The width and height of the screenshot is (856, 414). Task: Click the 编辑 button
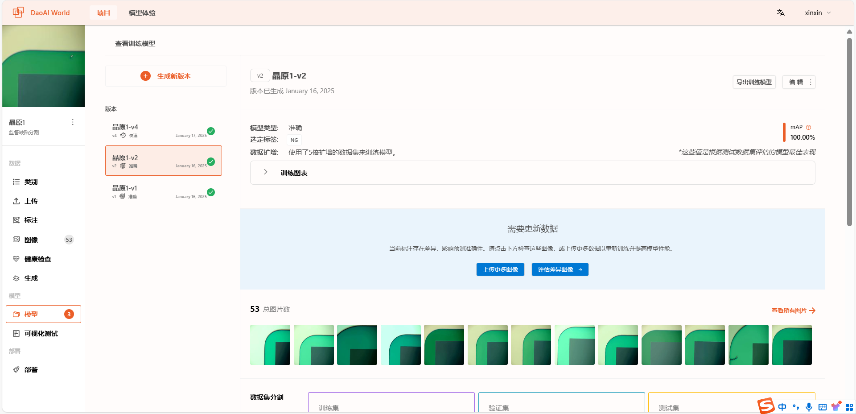pos(795,82)
